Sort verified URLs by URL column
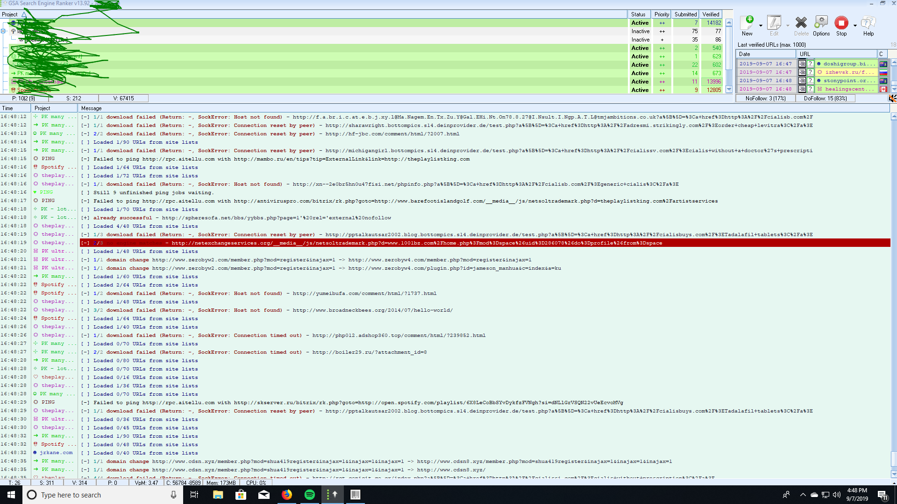Viewport: 897px width, 504px height. (836, 54)
